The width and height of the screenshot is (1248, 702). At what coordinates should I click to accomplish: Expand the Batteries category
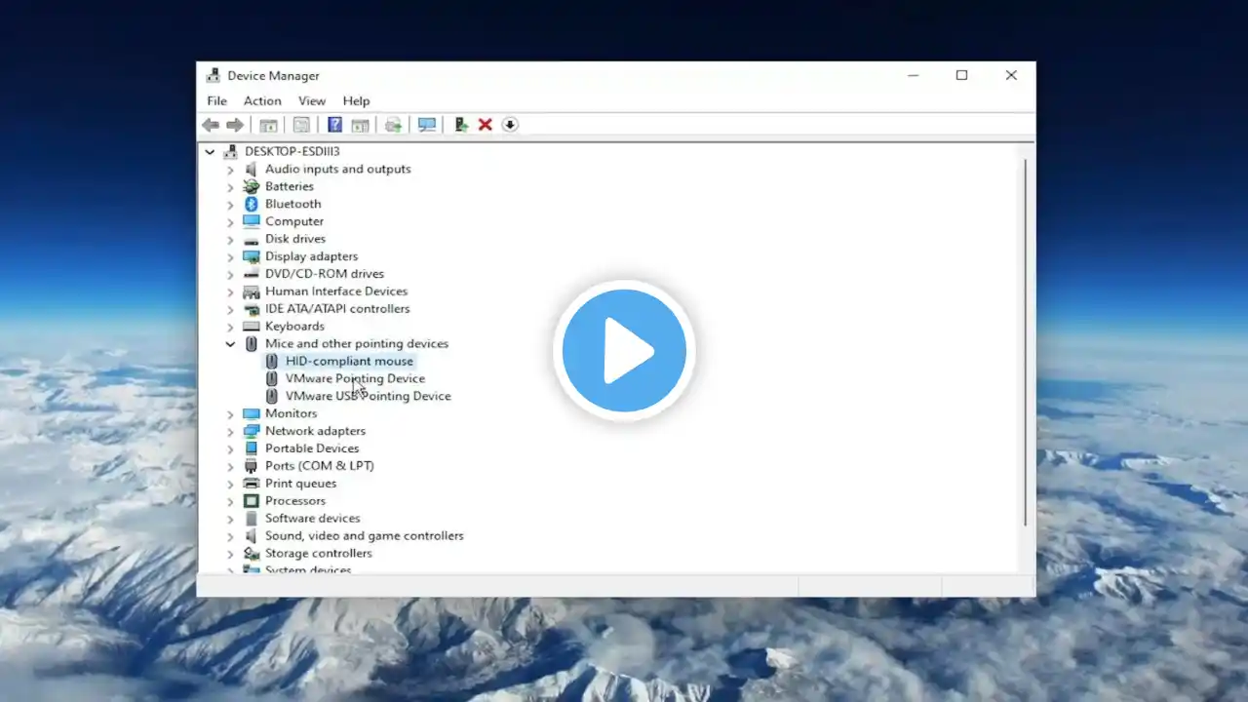tap(230, 187)
